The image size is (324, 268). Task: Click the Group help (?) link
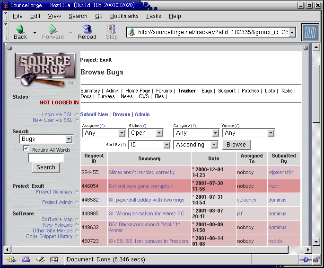pos(237,126)
